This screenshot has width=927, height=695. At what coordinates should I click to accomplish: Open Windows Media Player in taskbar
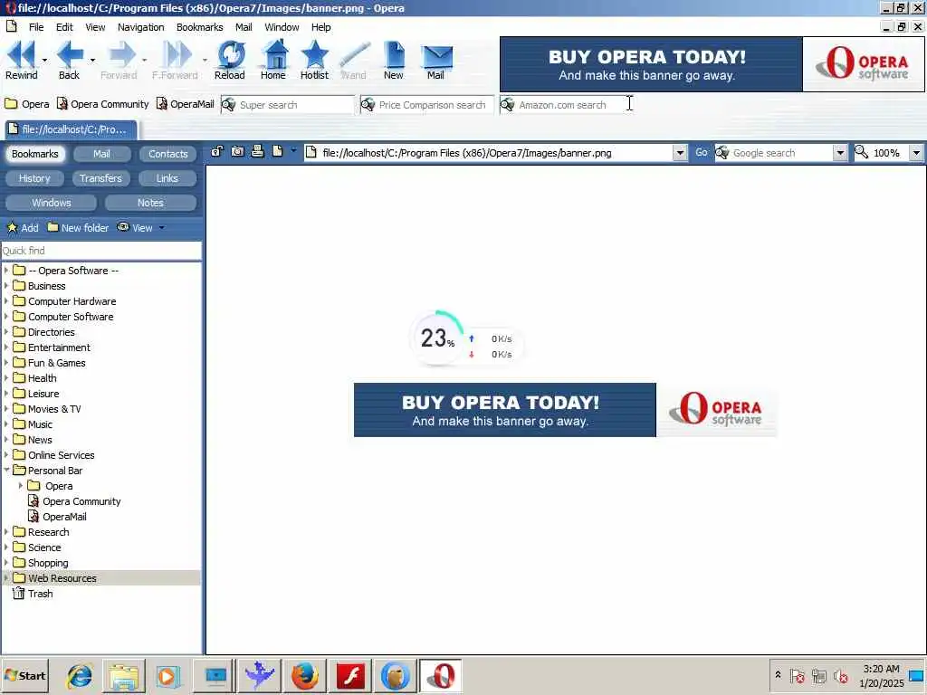pyautogui.click(x=167, y=675)
